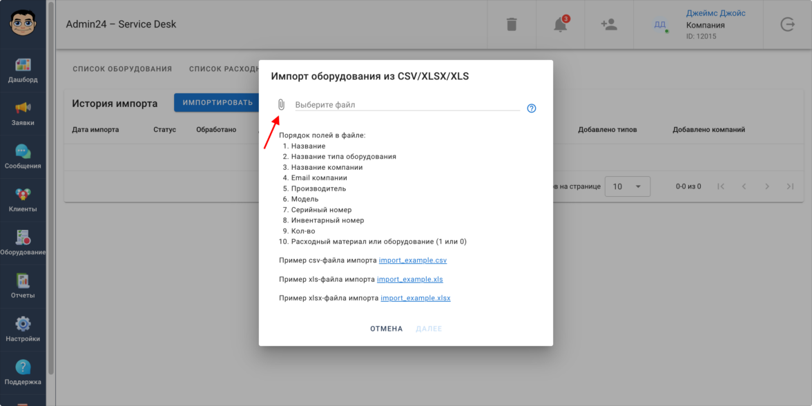Click the list item Производитель
This screenshot has height=406, width=812.
pos(318,188)
